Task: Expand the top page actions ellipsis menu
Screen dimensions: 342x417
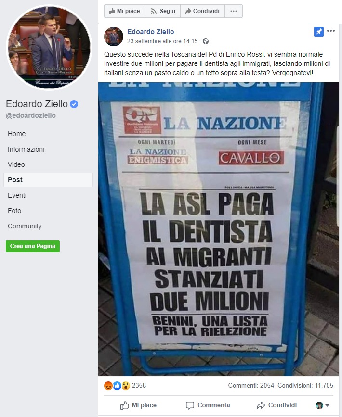Action: [234, 11]
